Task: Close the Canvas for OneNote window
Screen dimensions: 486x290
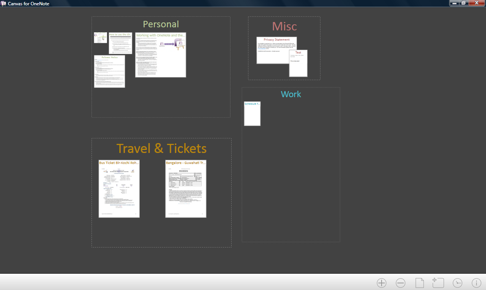Action: tap(477, 3)
